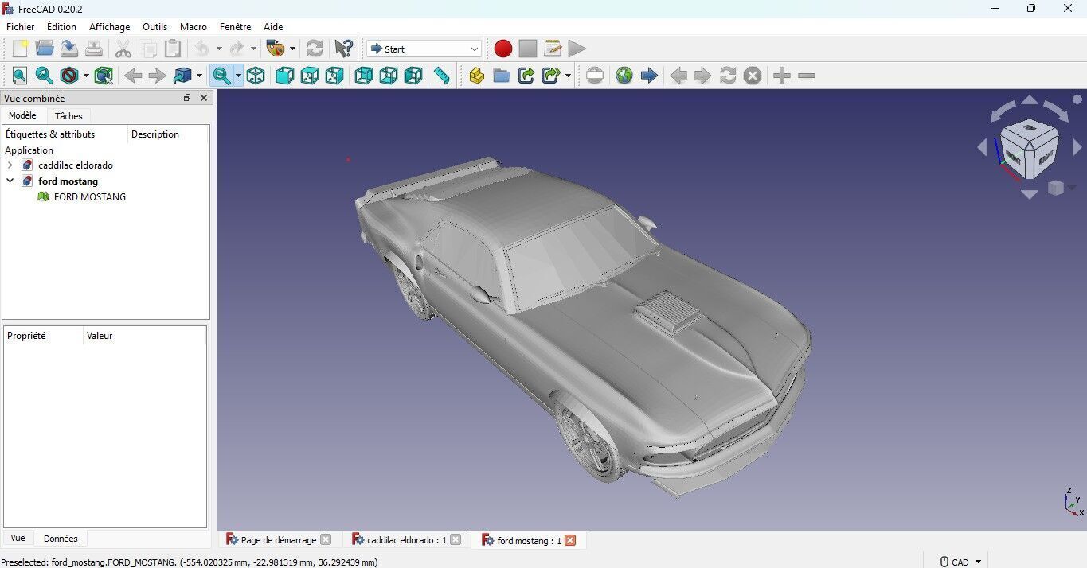1087x568 pixels.
Task: Close the Page de démarrage tab
Action: (325, 539)
